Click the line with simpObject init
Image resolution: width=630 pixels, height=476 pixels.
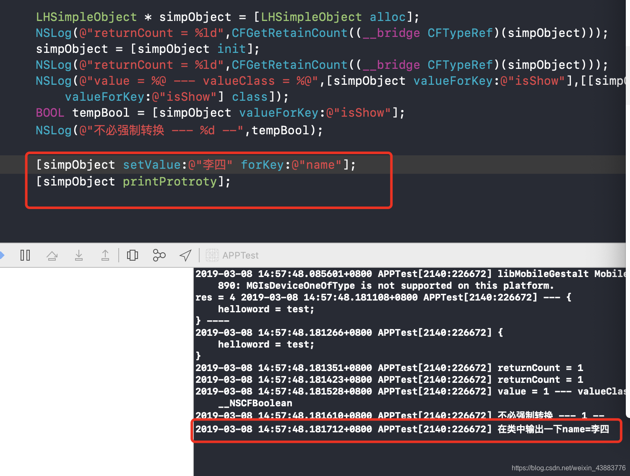coord(148,49)
